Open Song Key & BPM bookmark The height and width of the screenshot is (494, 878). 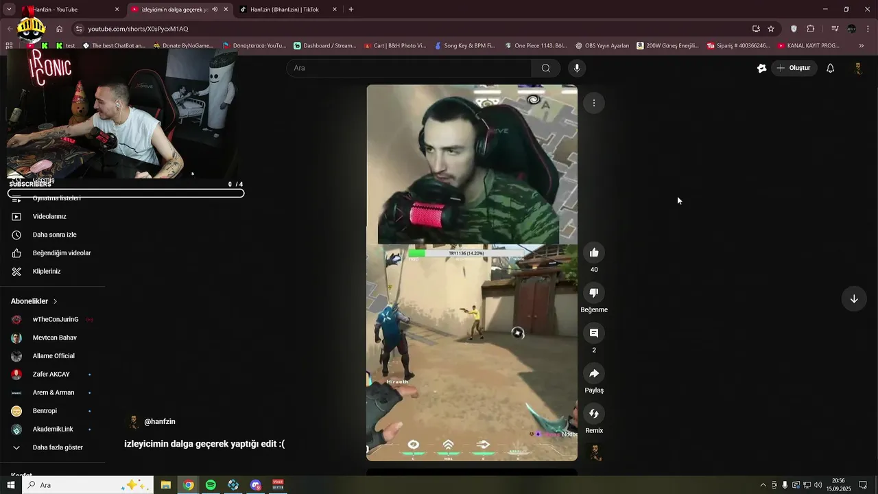(465, 46)
